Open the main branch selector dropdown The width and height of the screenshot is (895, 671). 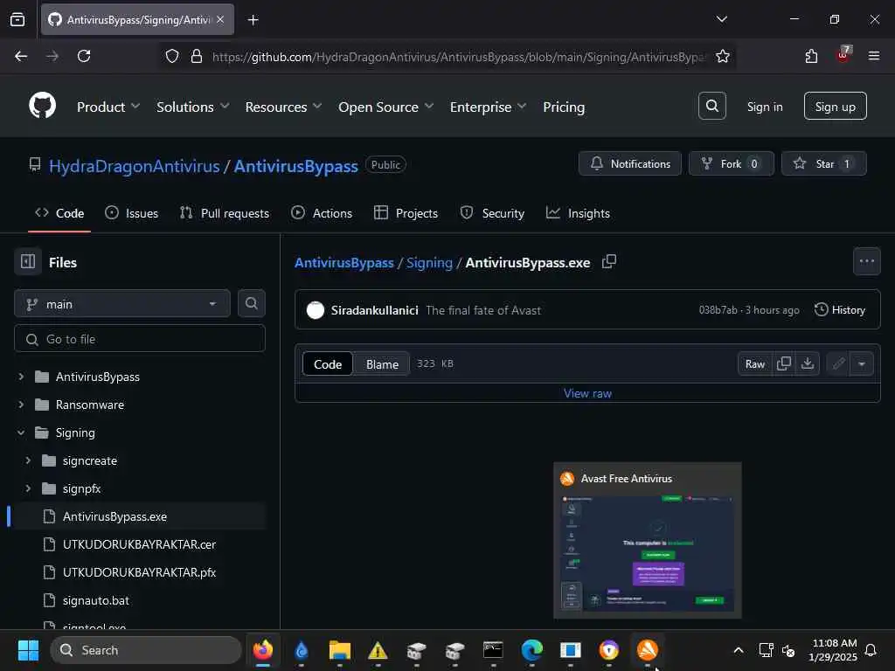tap(122, 303)
